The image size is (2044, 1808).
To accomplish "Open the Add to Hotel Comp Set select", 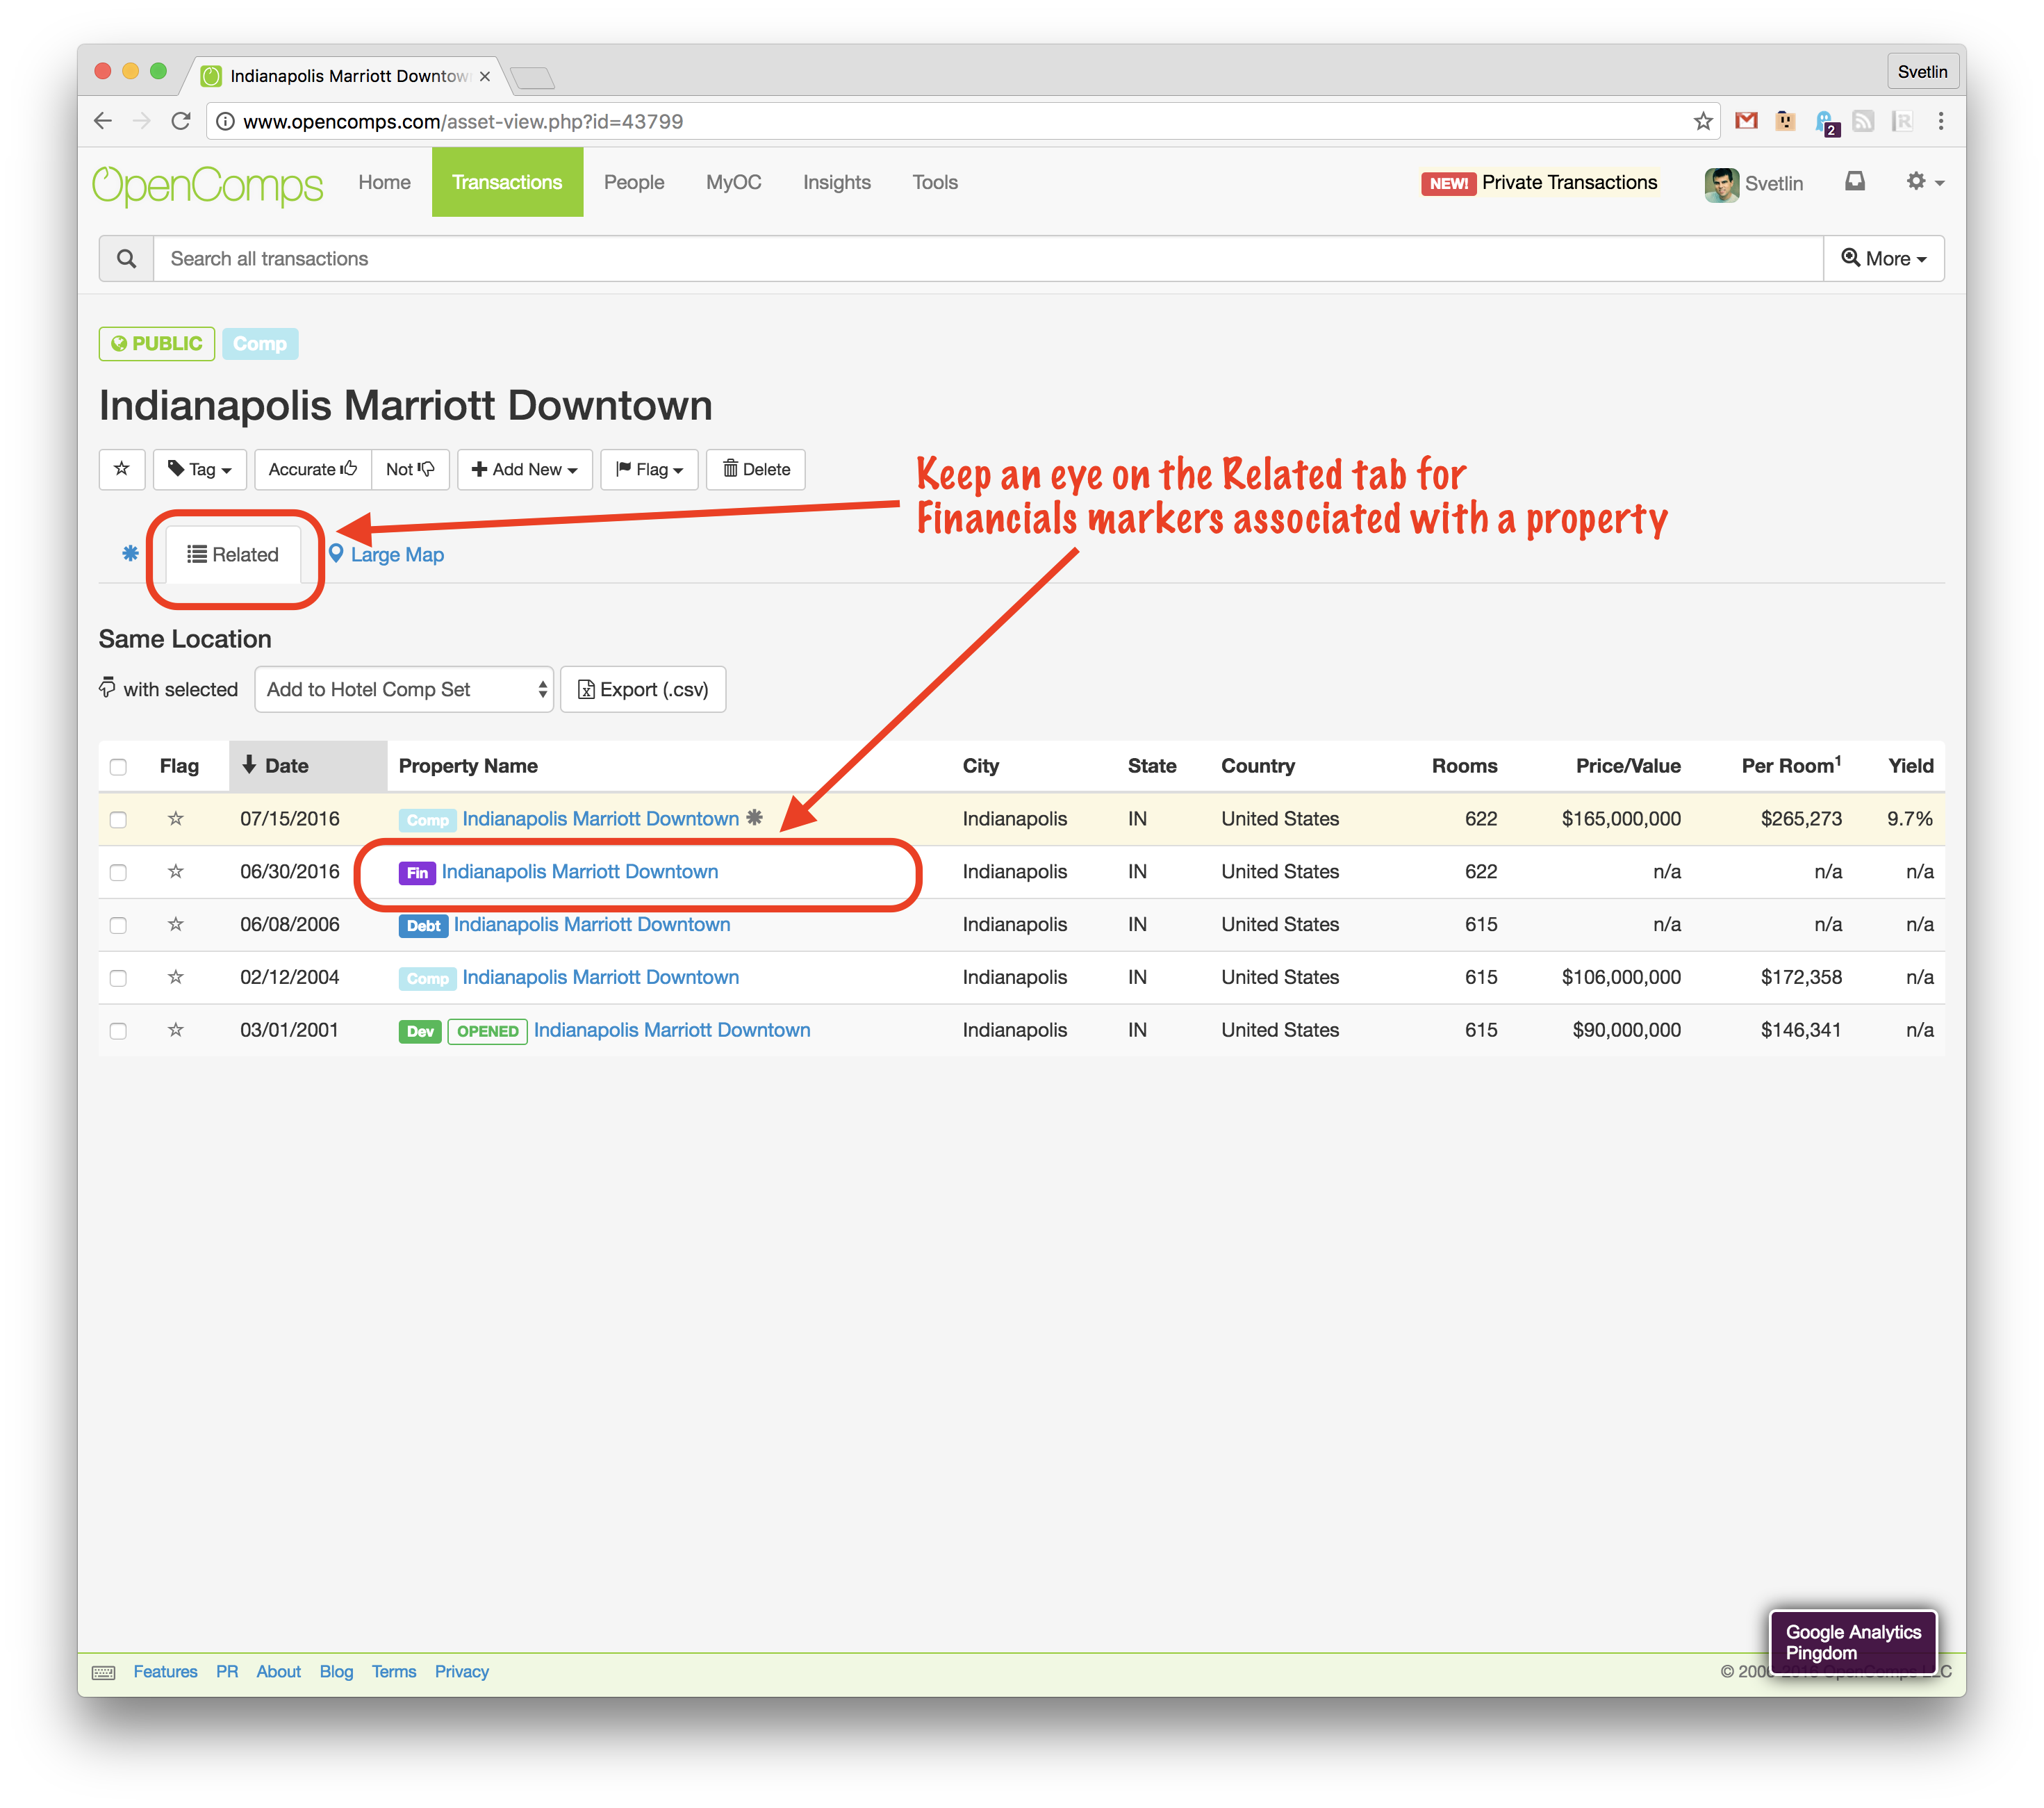I will click(404, 689).
